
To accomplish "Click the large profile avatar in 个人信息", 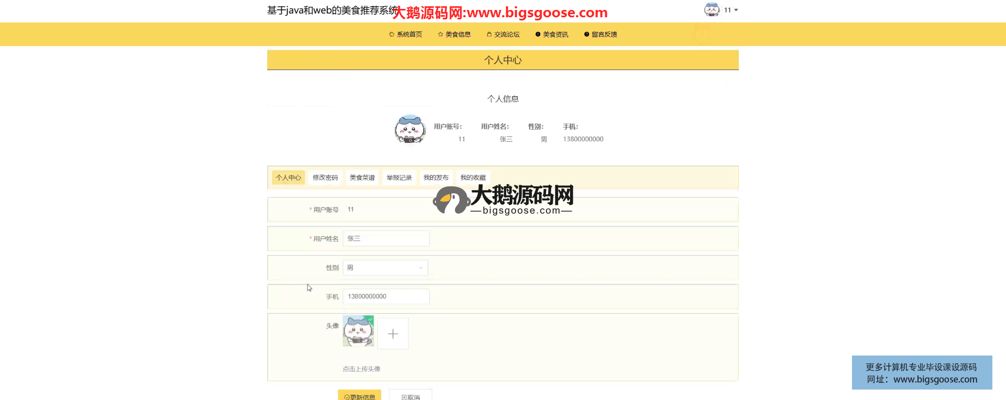I will (x=410, y=129).
